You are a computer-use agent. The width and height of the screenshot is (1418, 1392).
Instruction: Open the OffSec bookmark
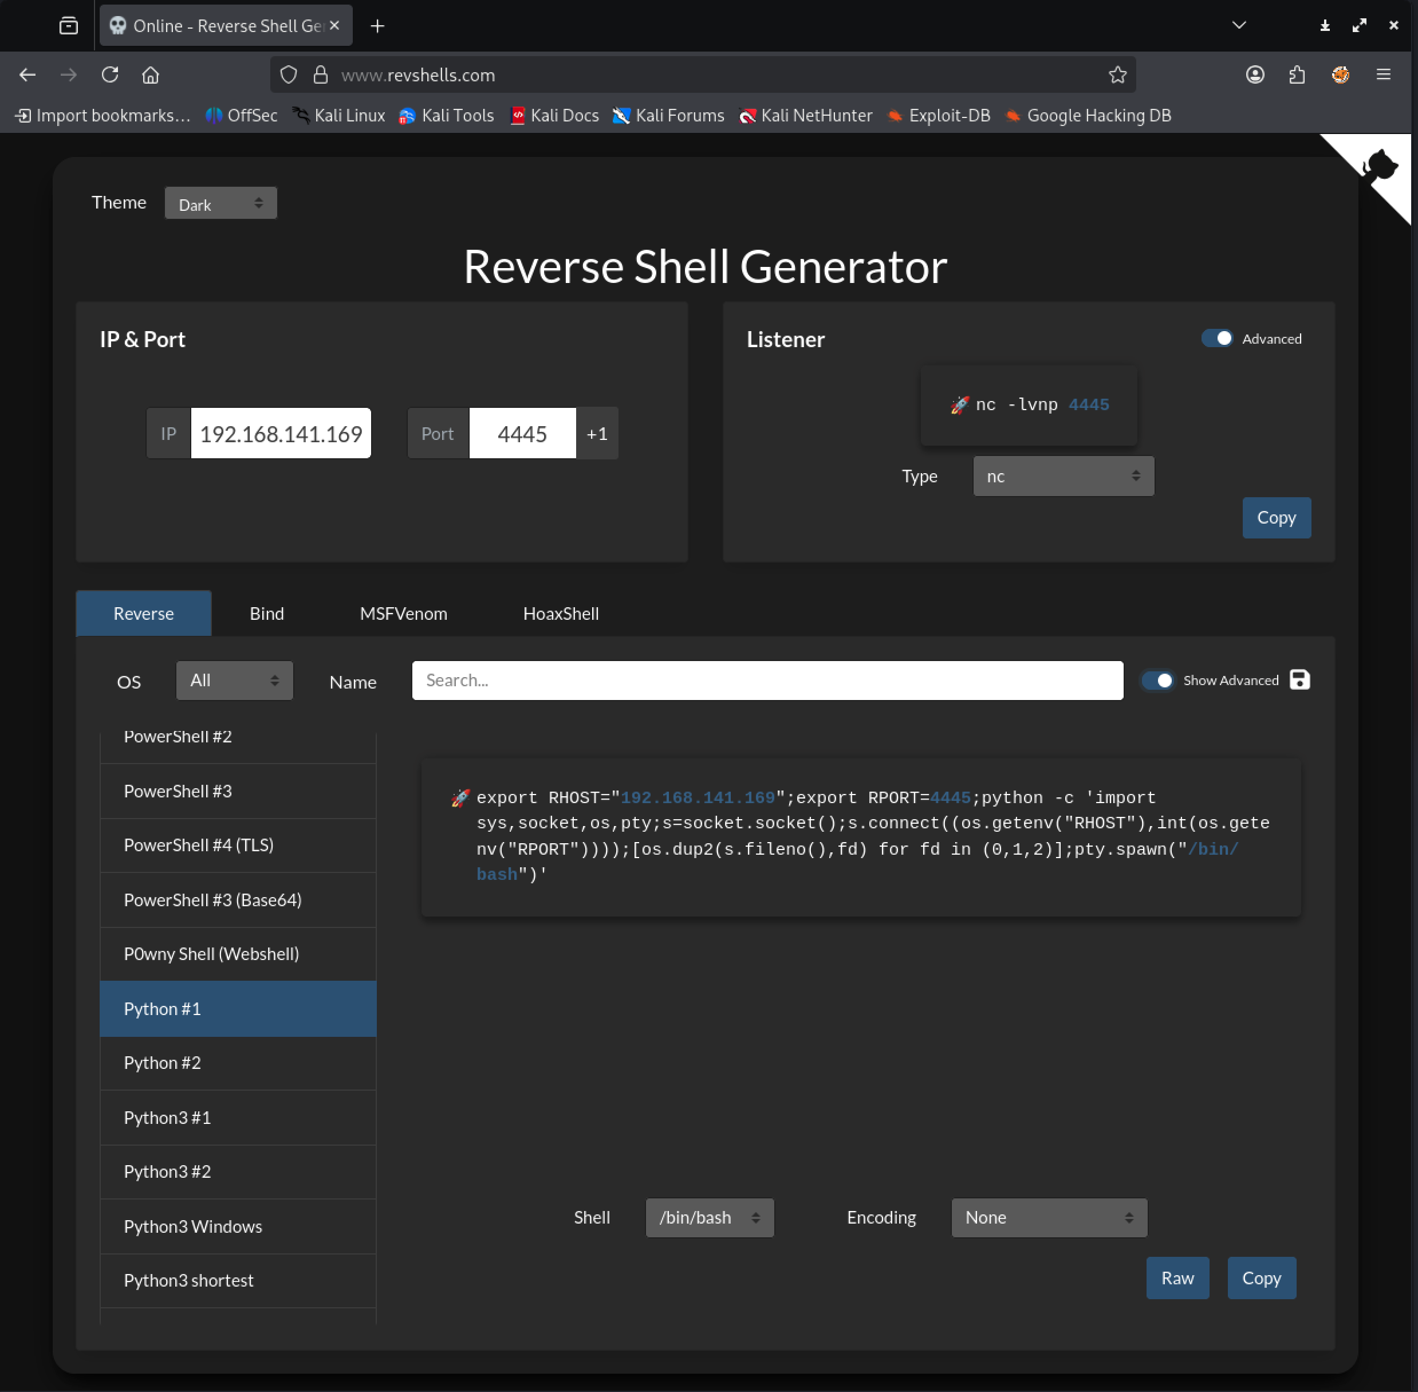tap(241, 116)
